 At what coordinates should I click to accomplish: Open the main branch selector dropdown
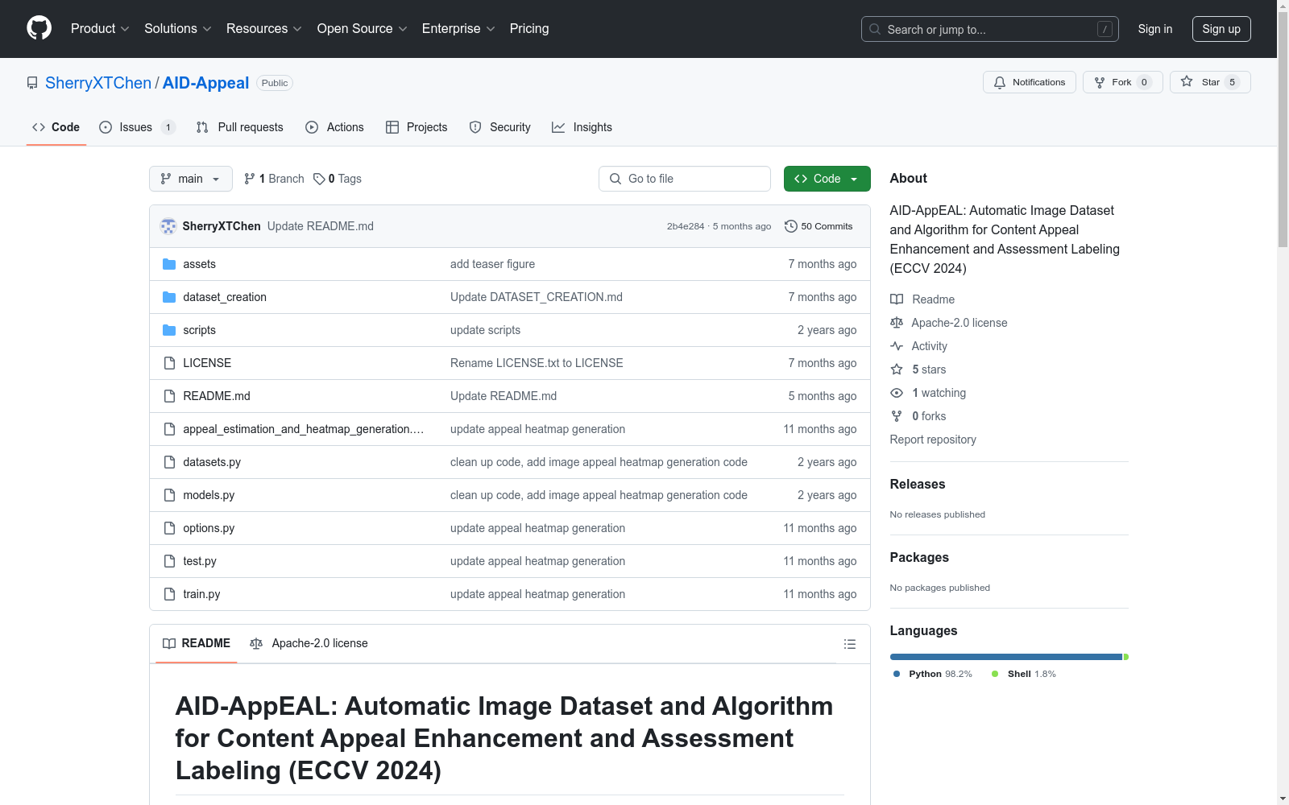tap(191, 179)
